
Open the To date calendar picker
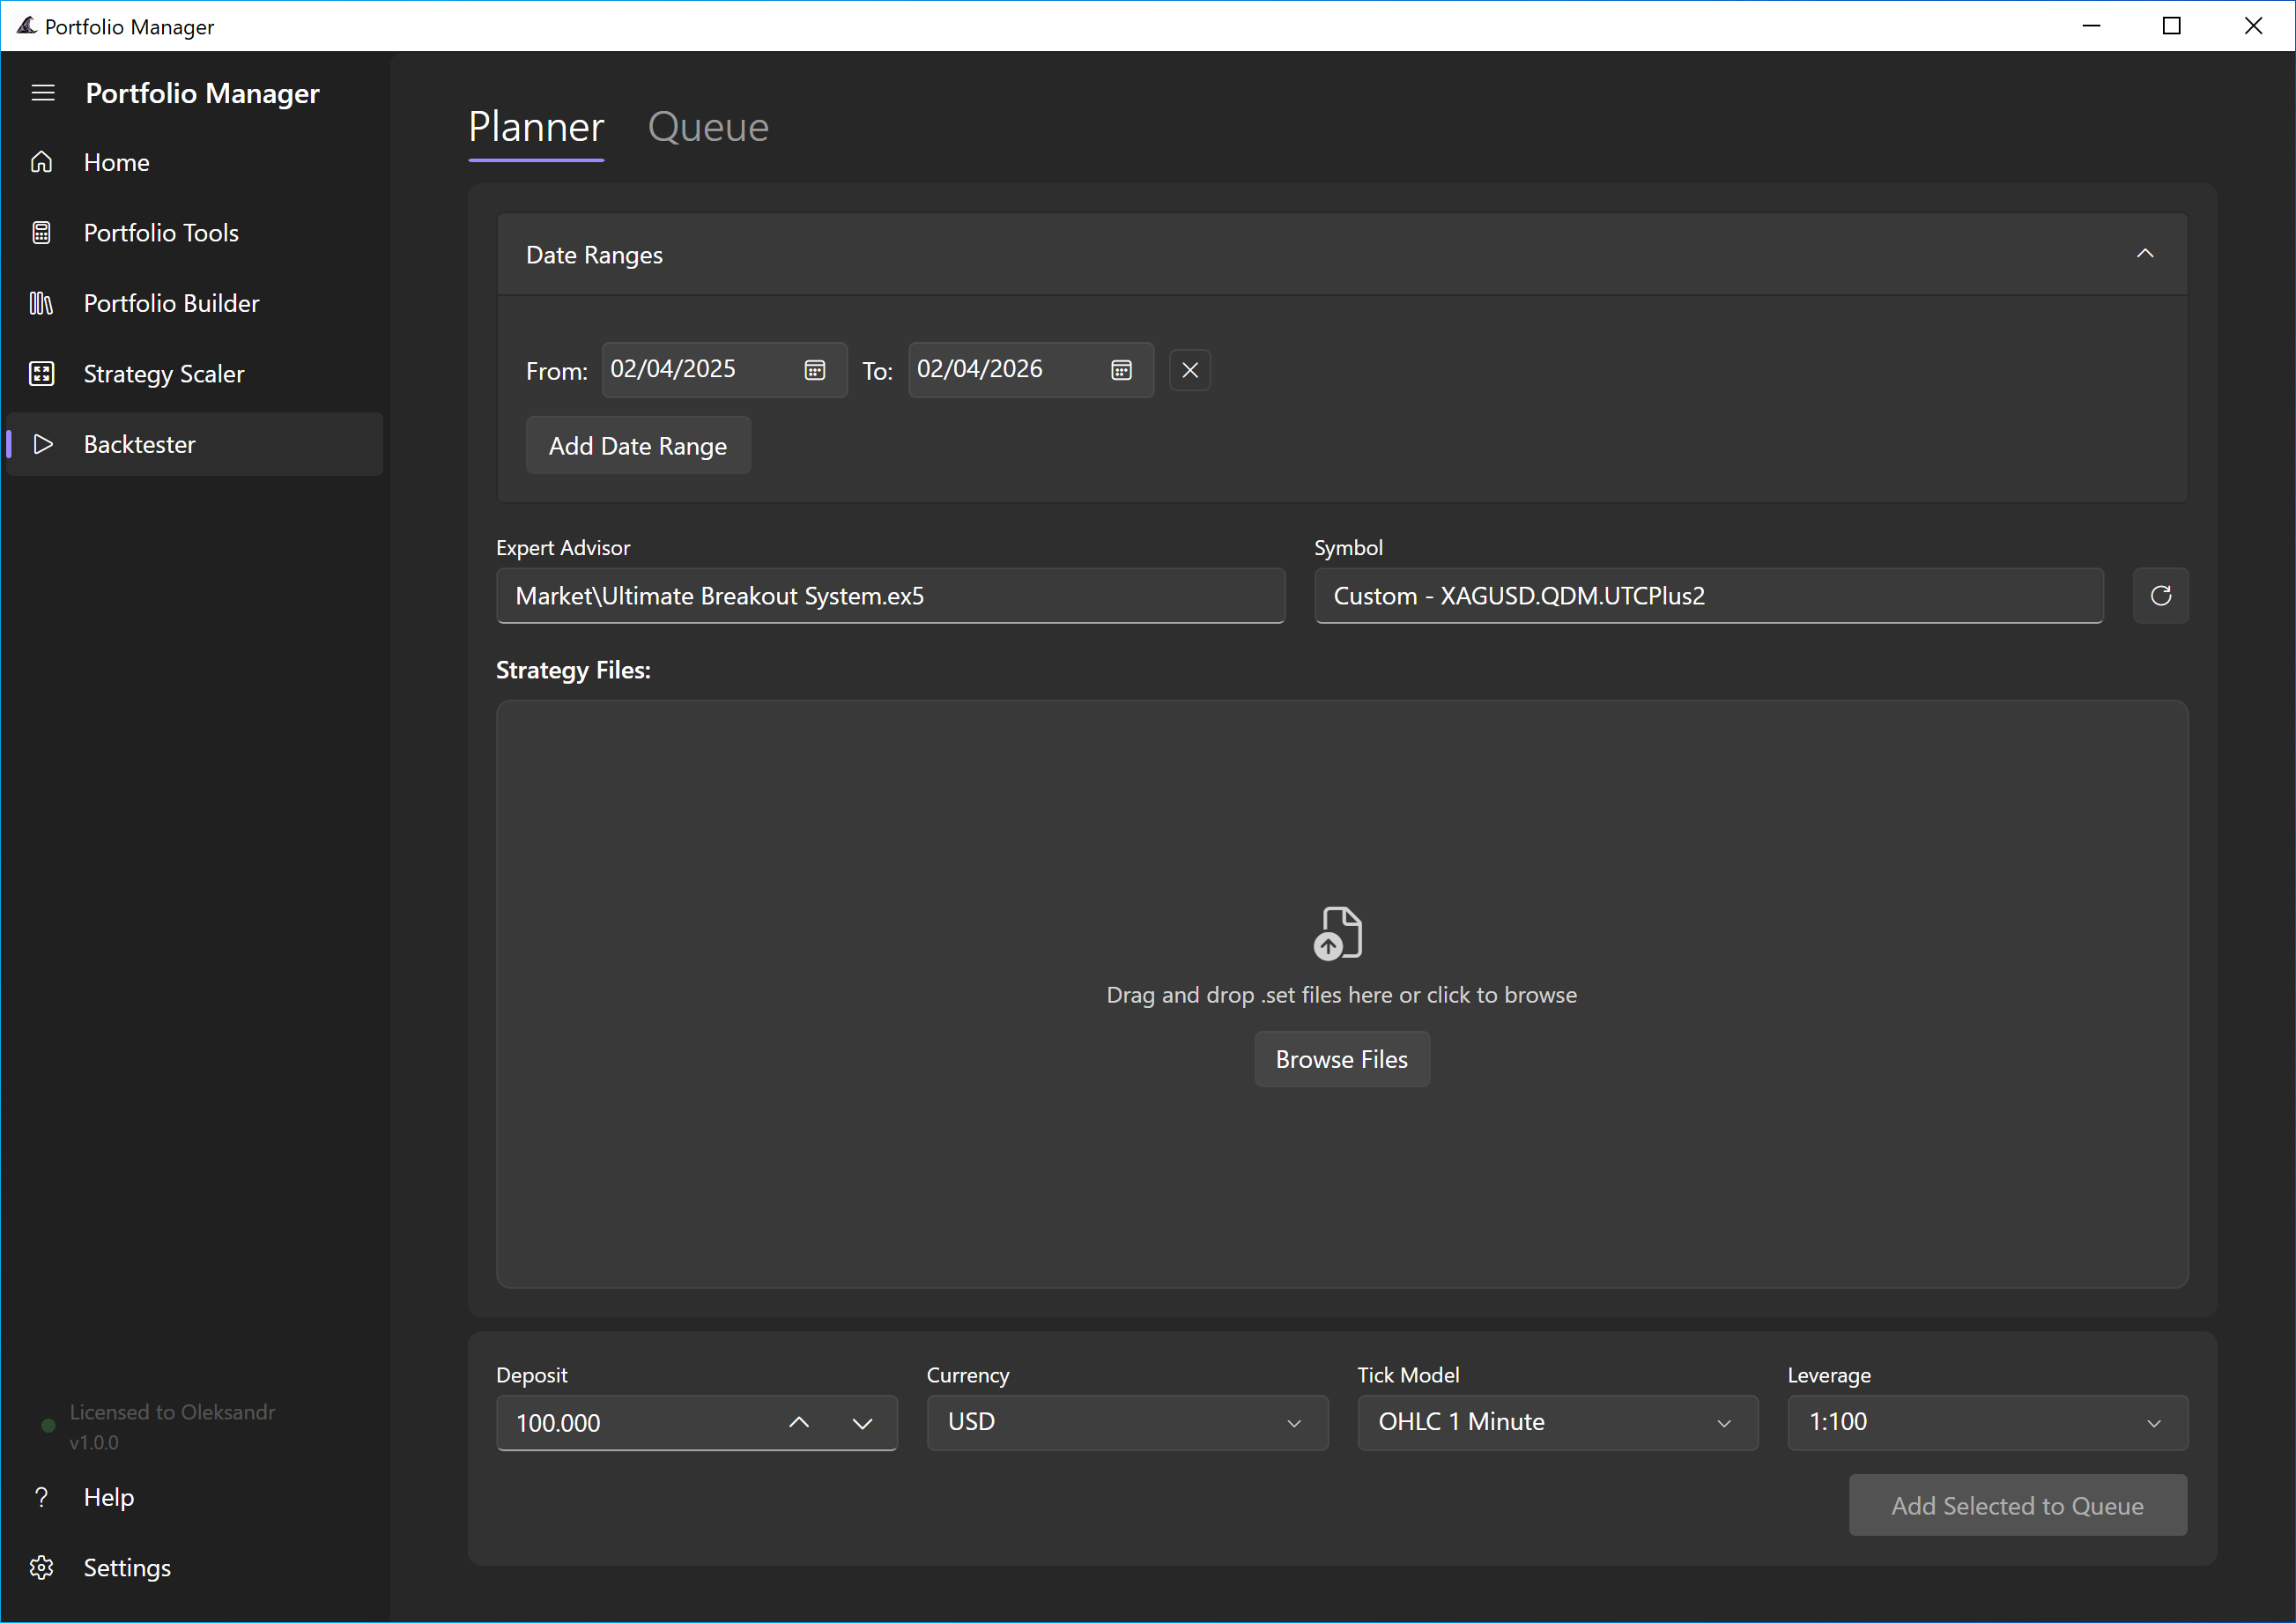1122,370
